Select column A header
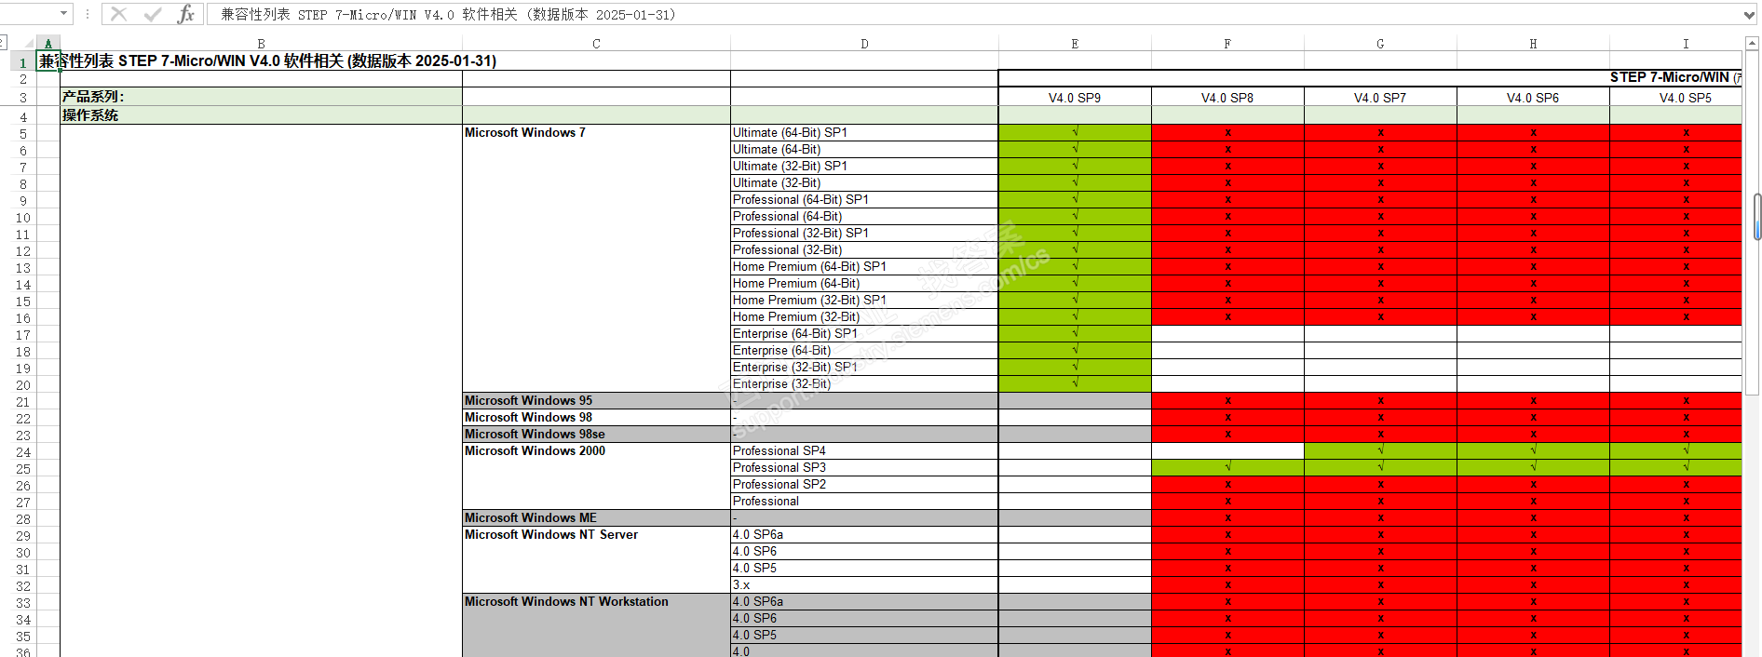The width and height of the screenshot is (1762, 657). click(48, 44)
